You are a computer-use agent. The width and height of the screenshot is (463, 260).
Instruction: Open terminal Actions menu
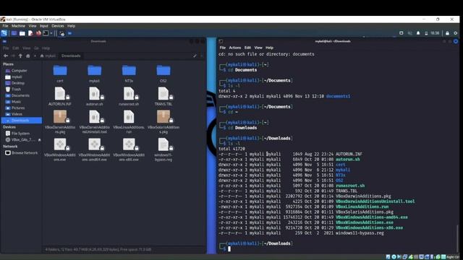pos(234,48)
